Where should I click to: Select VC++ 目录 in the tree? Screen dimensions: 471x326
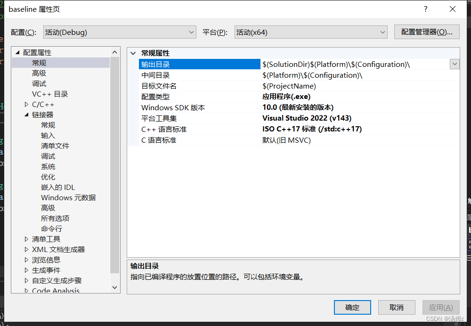(x=49, y=94)
